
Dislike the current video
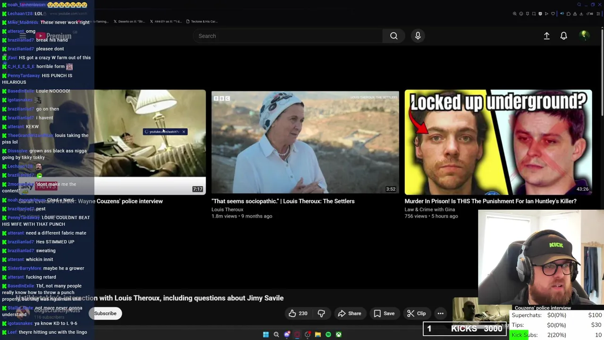coord(321,314)
